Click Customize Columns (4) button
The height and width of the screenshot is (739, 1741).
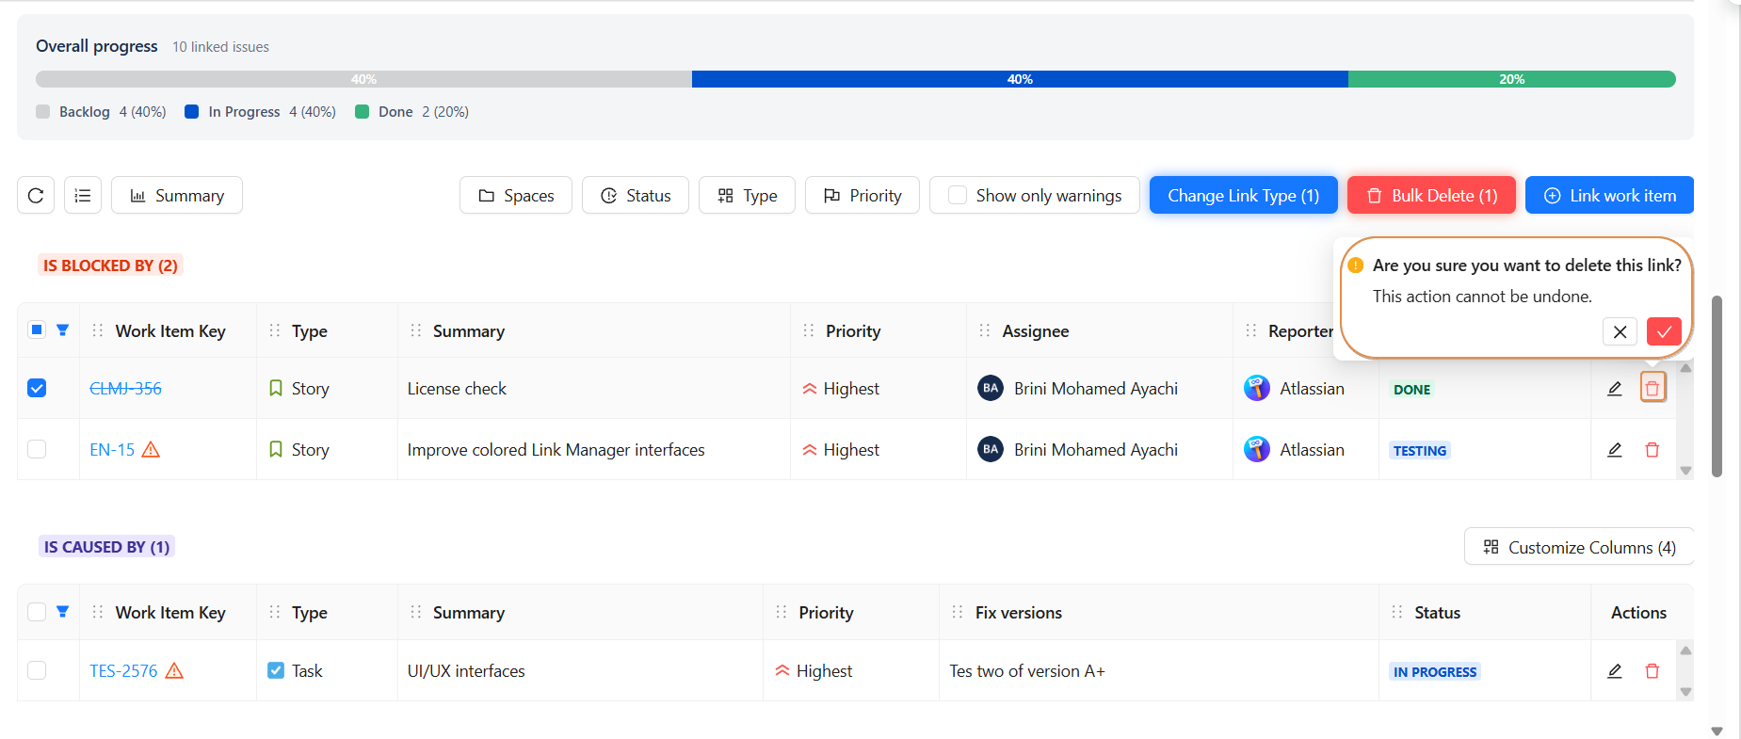1579,547
